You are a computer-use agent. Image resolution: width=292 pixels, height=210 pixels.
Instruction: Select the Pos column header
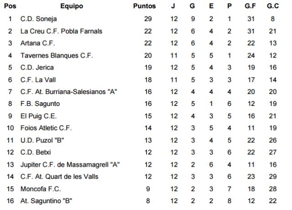click(9, 6)
